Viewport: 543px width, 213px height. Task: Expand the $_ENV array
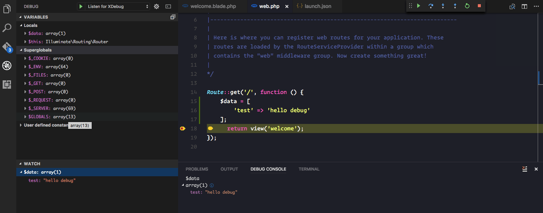coord(25,67)
